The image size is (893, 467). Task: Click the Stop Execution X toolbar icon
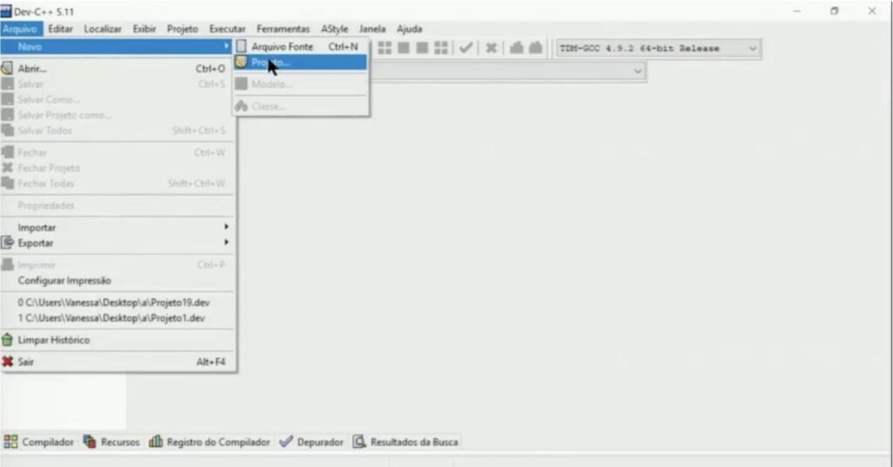(492, 48)
